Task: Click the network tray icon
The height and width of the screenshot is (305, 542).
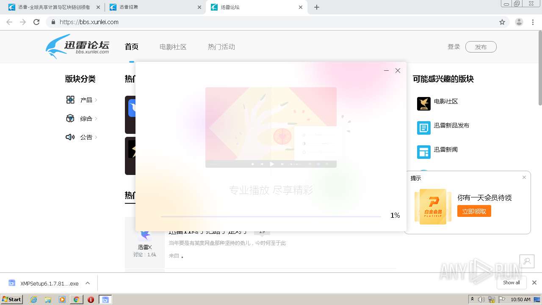Action: (x=492, y=299)
